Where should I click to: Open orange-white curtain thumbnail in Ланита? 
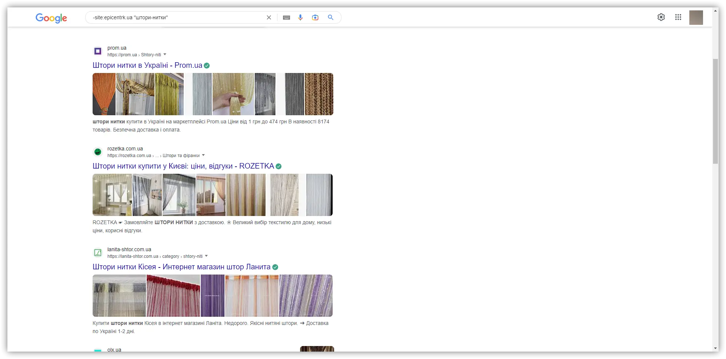[x=252, y=296]
